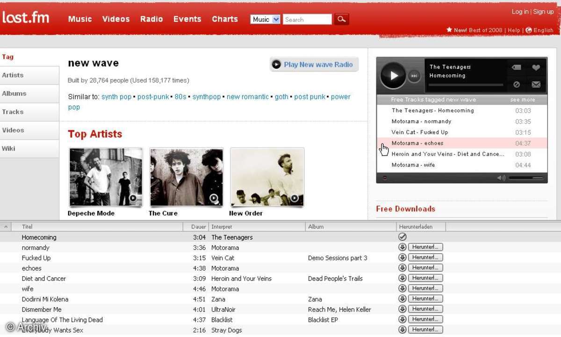
Task: Click the download arrow for Diet and Cancer
Action: pos(402,278)
